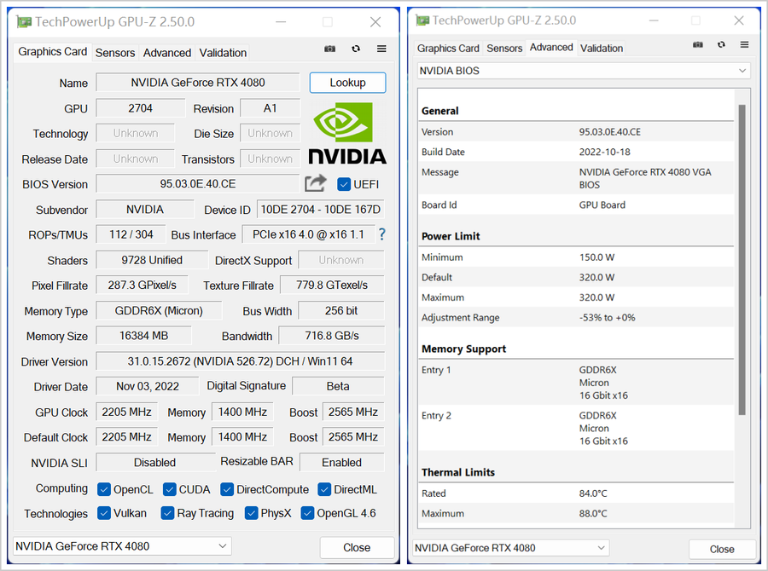This screenshot has width=768, height=571.
Task: Toggle the Ray Tracing checkbox
Action: 167,513
